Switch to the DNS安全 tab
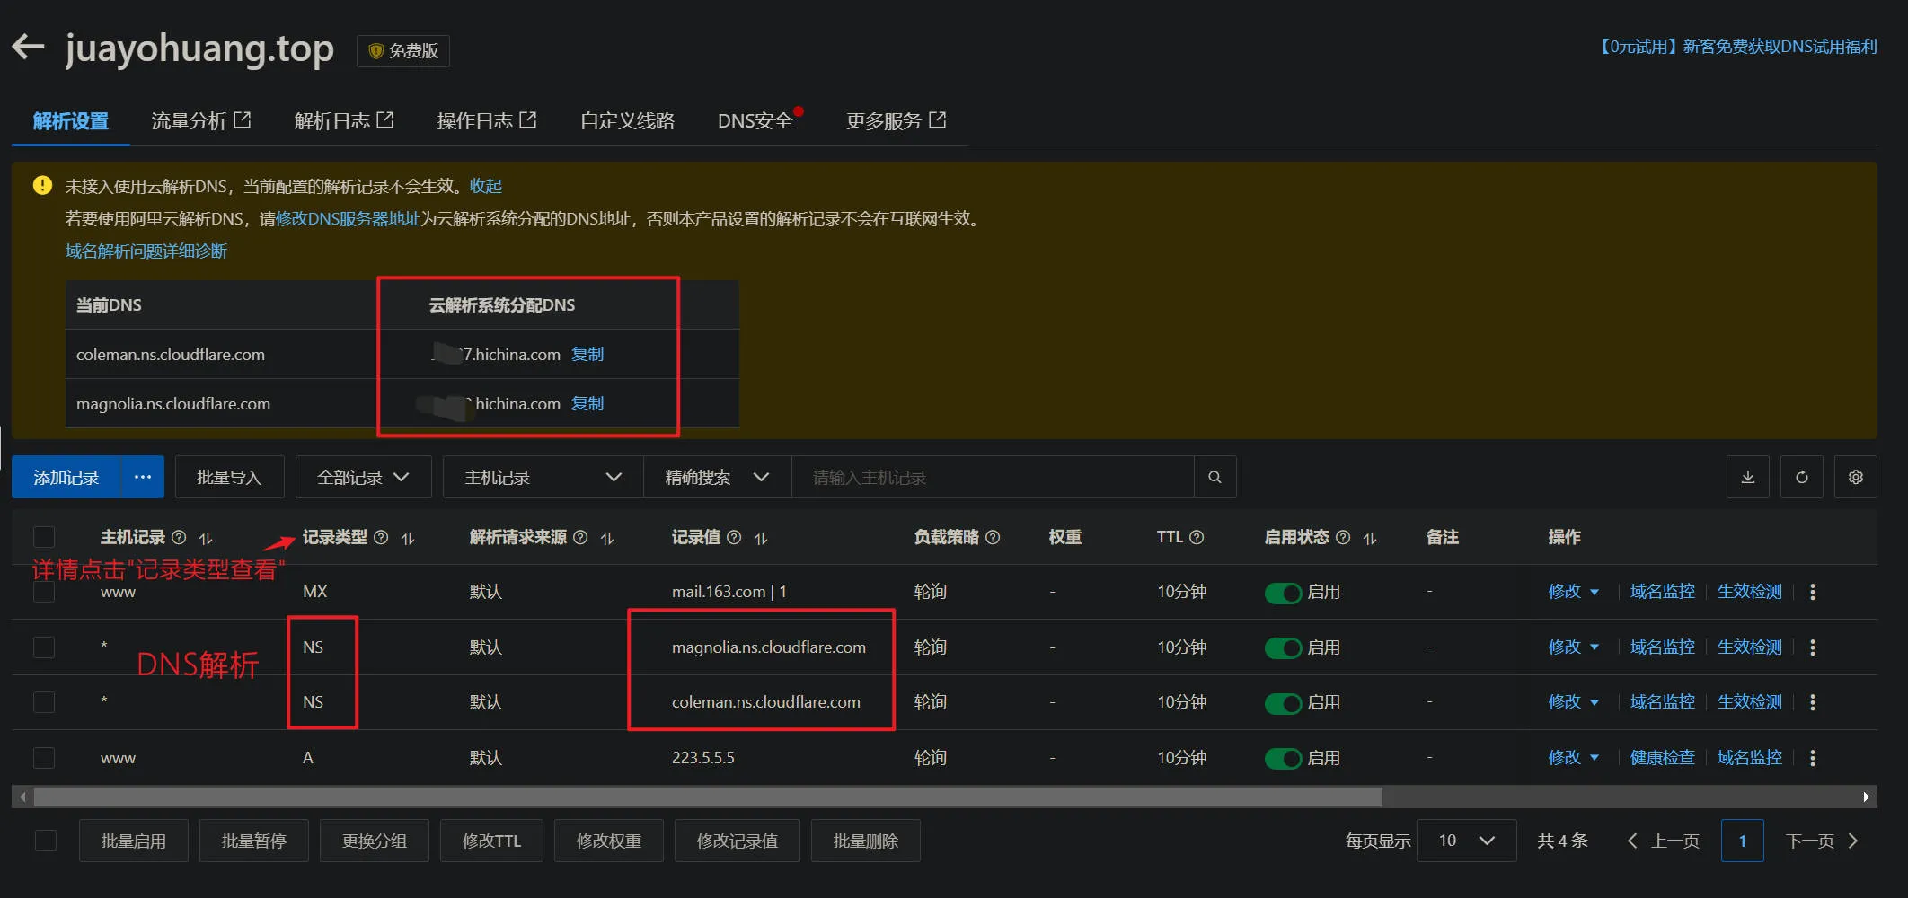The height and width of the screenshot is (898, 1908). [755, 121]
